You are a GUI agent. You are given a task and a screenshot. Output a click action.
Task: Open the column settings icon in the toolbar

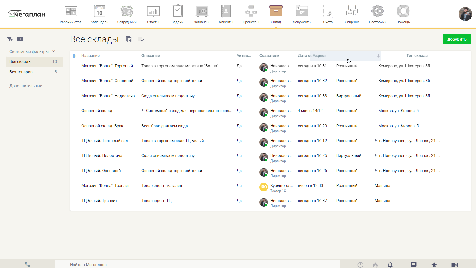[x=141, y=39]
